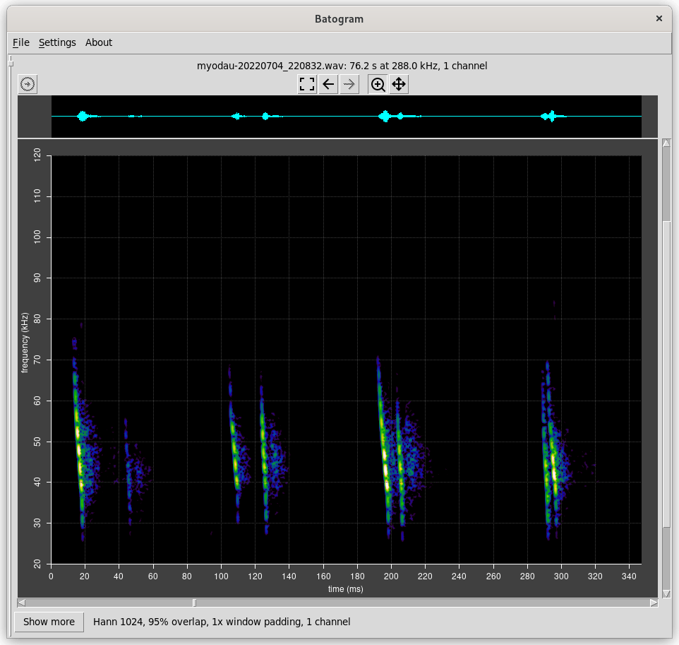Click the vertical scrollbar thumb

click(x=666, y=373)
